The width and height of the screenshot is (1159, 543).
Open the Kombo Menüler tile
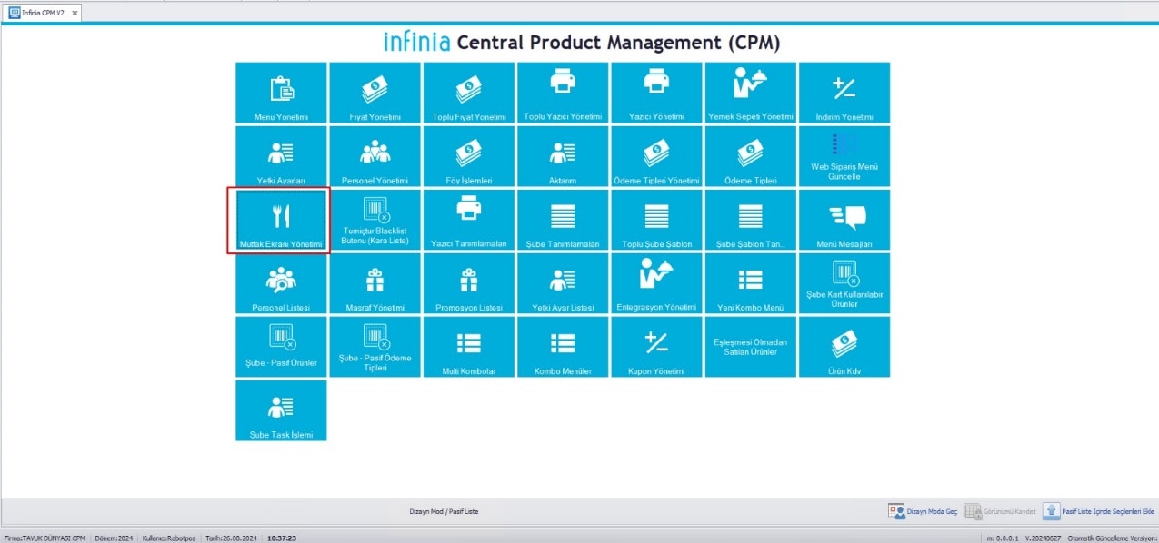tap(563, 347)
